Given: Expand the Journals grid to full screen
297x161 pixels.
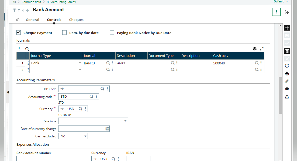Looking at the screenshot, I should click(261, 49).
